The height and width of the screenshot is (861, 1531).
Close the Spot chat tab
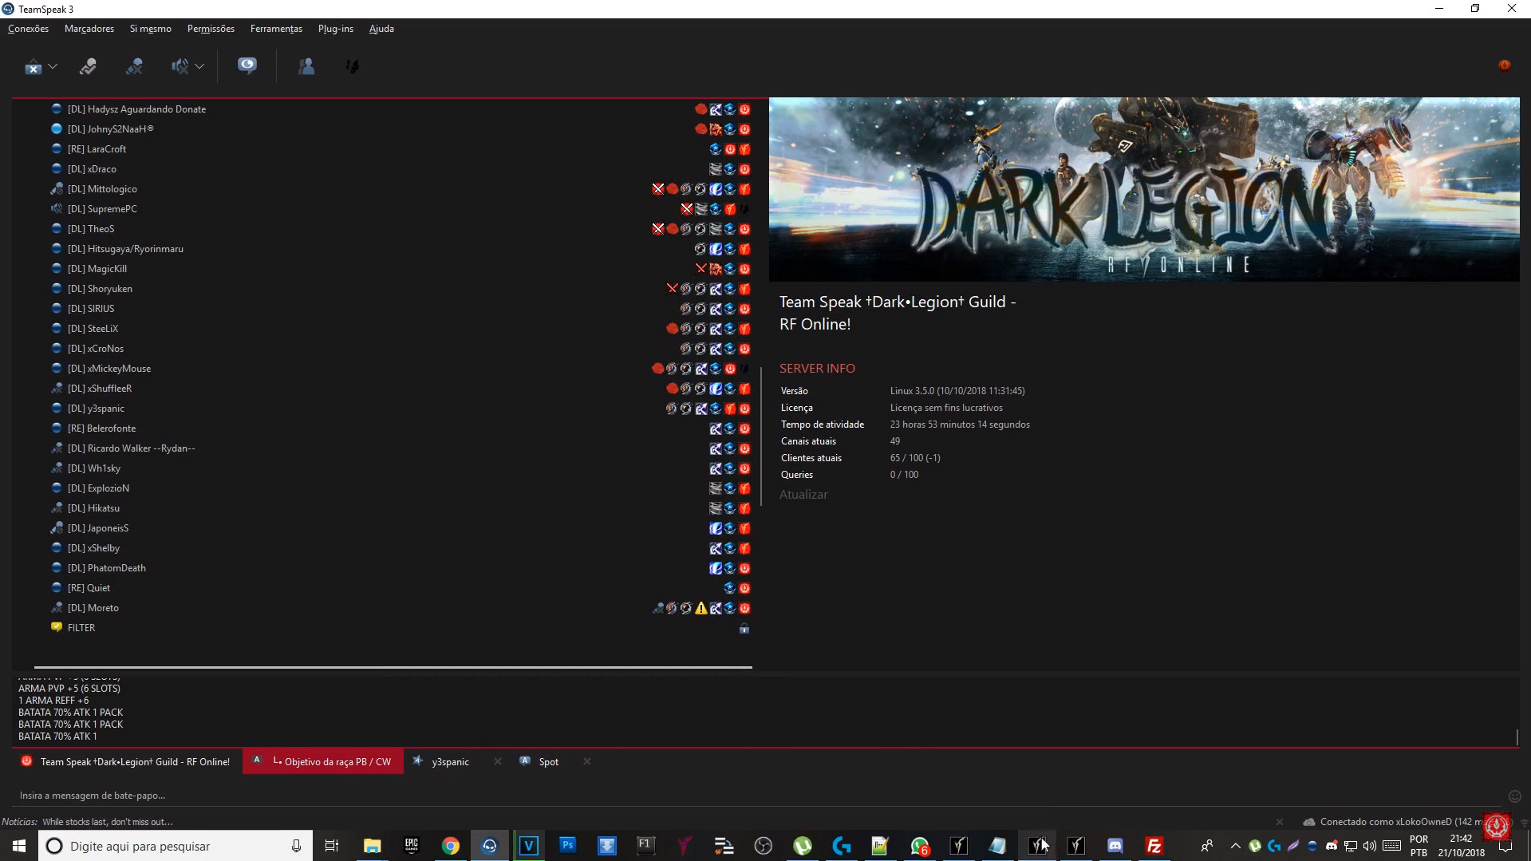587,761
